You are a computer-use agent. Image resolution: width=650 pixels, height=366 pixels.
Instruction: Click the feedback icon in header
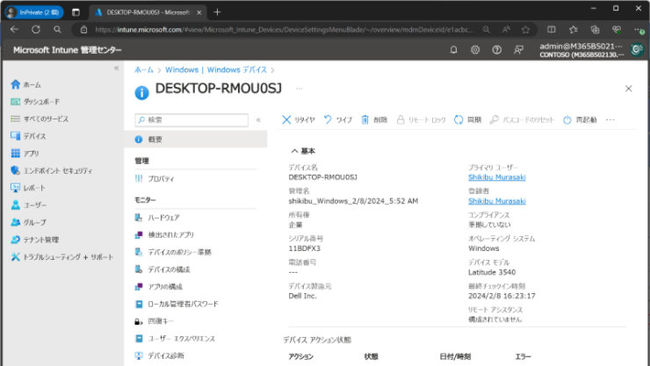(x=518, y=50)
